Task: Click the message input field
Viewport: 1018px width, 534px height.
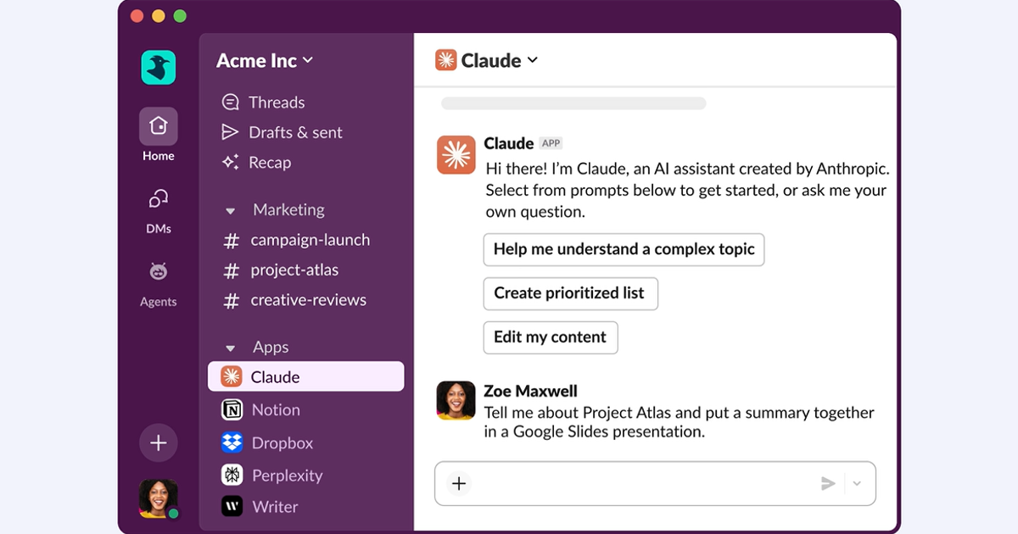Action: [636, 483]
